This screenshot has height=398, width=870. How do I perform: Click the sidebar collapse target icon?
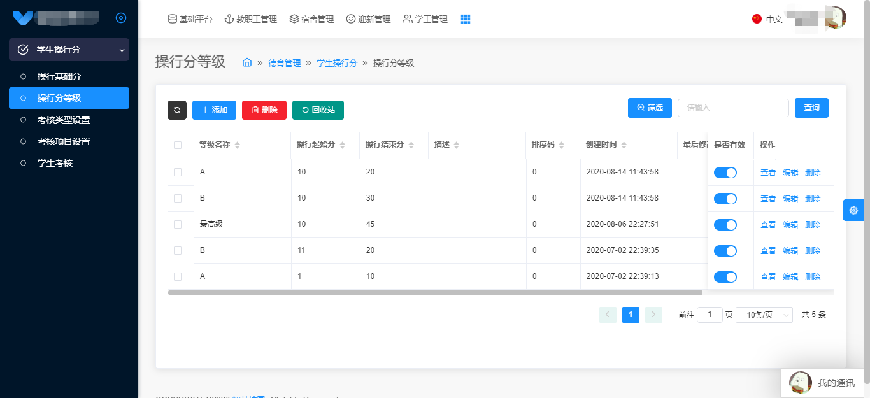[121, 18]
